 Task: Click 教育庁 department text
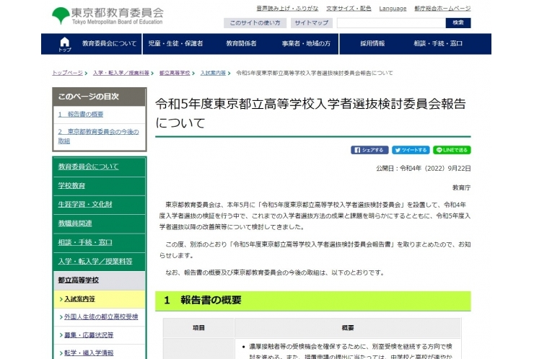[x=461, y=188]
